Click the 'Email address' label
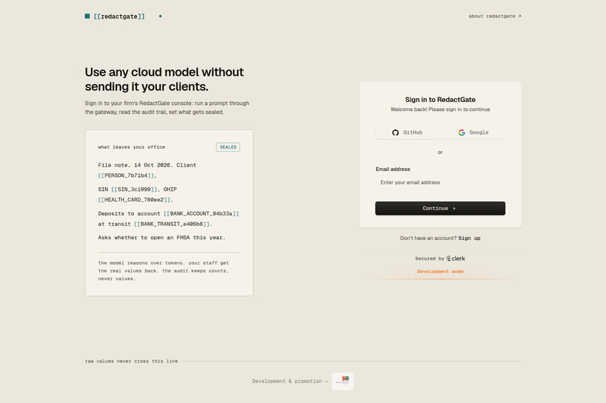The image size is (606, 403). (392, 170)
